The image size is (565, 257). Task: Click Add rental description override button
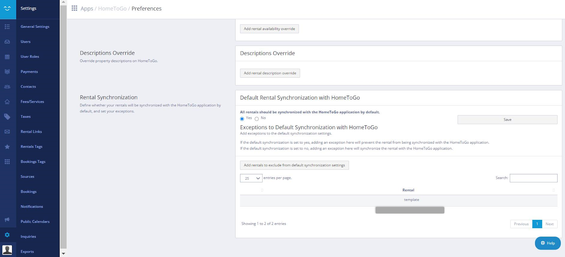point(270,73)
